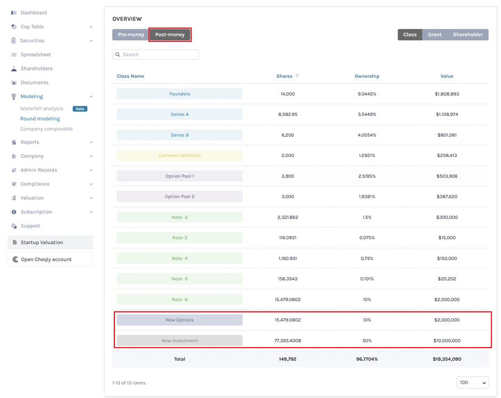
Task: Click the Cap Table pie chart icon
Action: (x=14, y=27)
